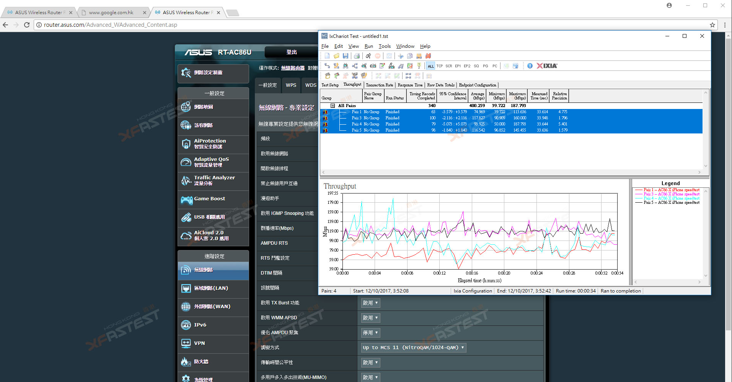Save the IxChariot test with disk icon

[x=346, y=56]
